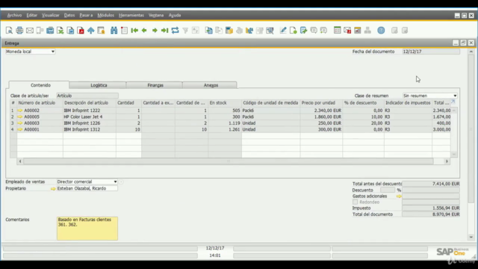478x269 pixels.
Task: Switch to the Finanzas tab
Action: (155, 85)
